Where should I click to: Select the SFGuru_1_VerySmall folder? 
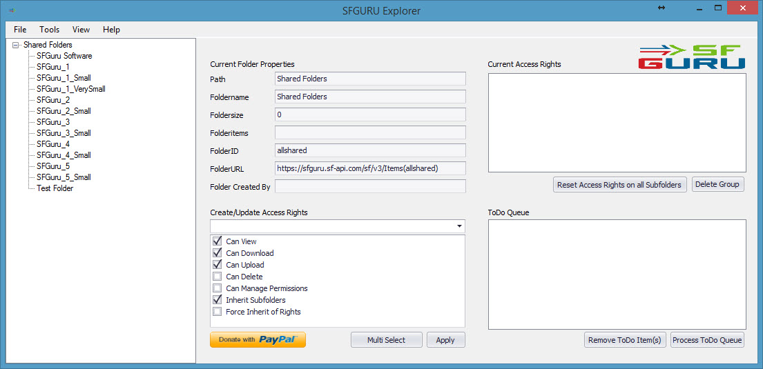pos(71,89)
